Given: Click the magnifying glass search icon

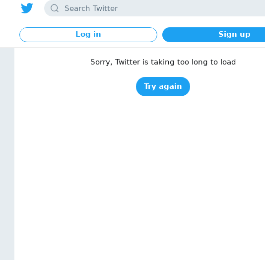Looking at the screenshot, I should (x=55, y=8).
